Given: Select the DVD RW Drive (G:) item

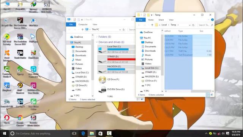Looking at the screenshot, I should click(x=112, y=89).
